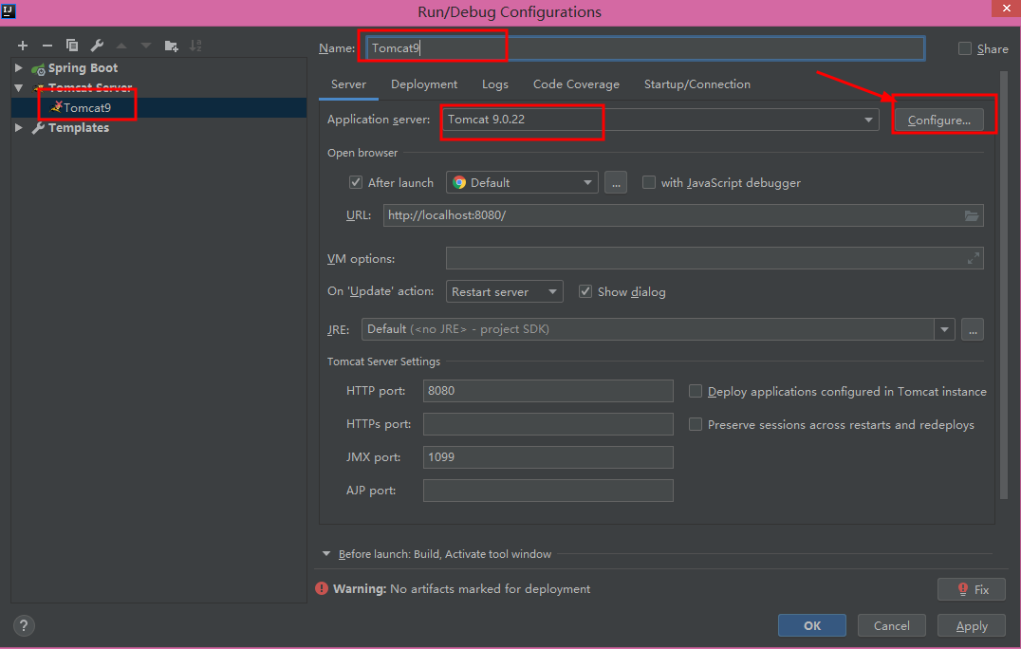Select the Tomcat9 configuration in tree
This screenshot has height=649, width=1021.
tap(87, 107)
